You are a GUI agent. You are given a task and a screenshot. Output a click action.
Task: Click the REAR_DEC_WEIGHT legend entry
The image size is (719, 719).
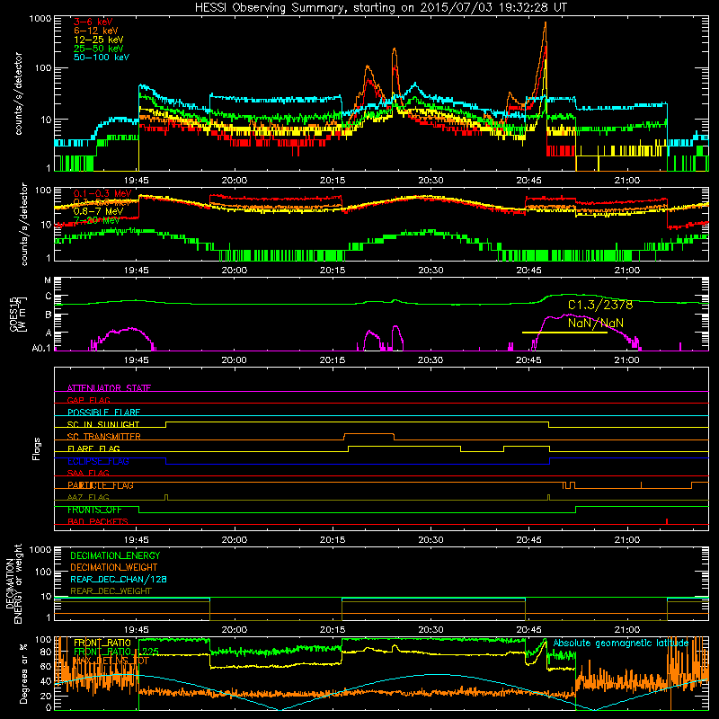111,591
